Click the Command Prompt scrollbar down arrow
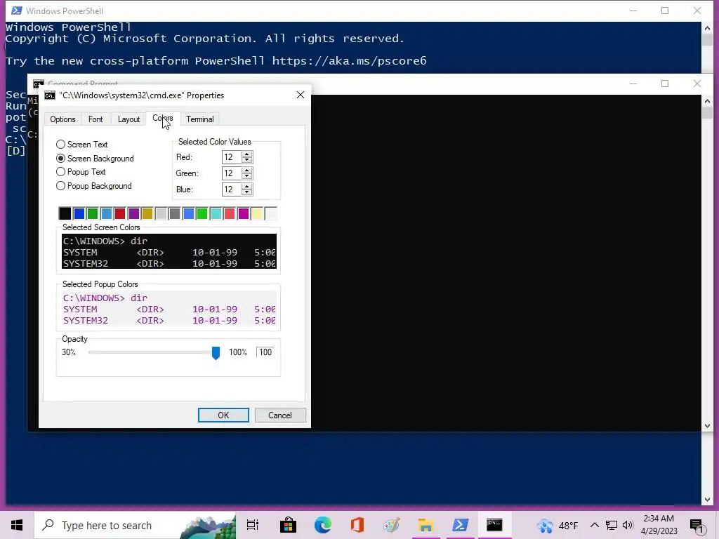The height and width of the screenshot is (539, 719). coord(706,426)
